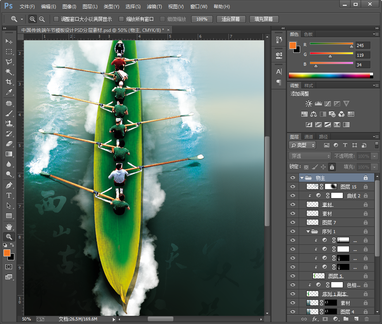382x324 pixels.
Task: Collapse the 物主 layer group
Action: 302,178
